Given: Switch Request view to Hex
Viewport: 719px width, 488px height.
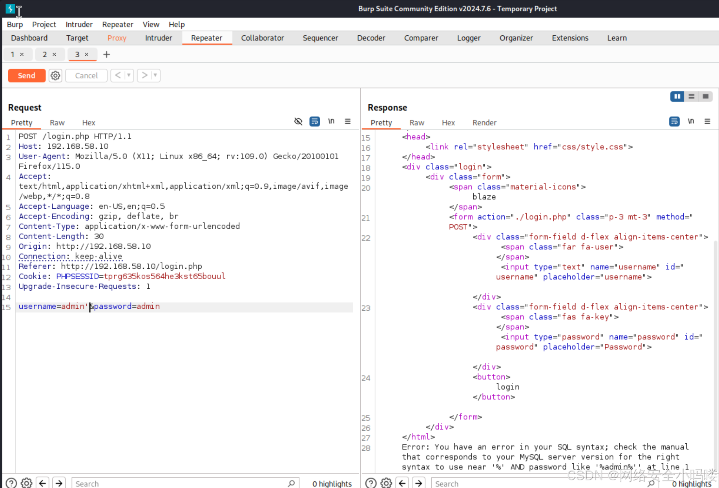Looking at the screenshot, I should coord(89,123).
